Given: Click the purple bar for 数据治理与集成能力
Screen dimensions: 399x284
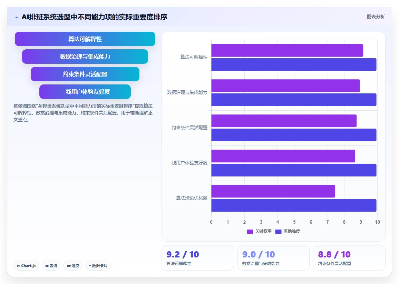Looking at the screenshot, I should click(x=285, y=85).
